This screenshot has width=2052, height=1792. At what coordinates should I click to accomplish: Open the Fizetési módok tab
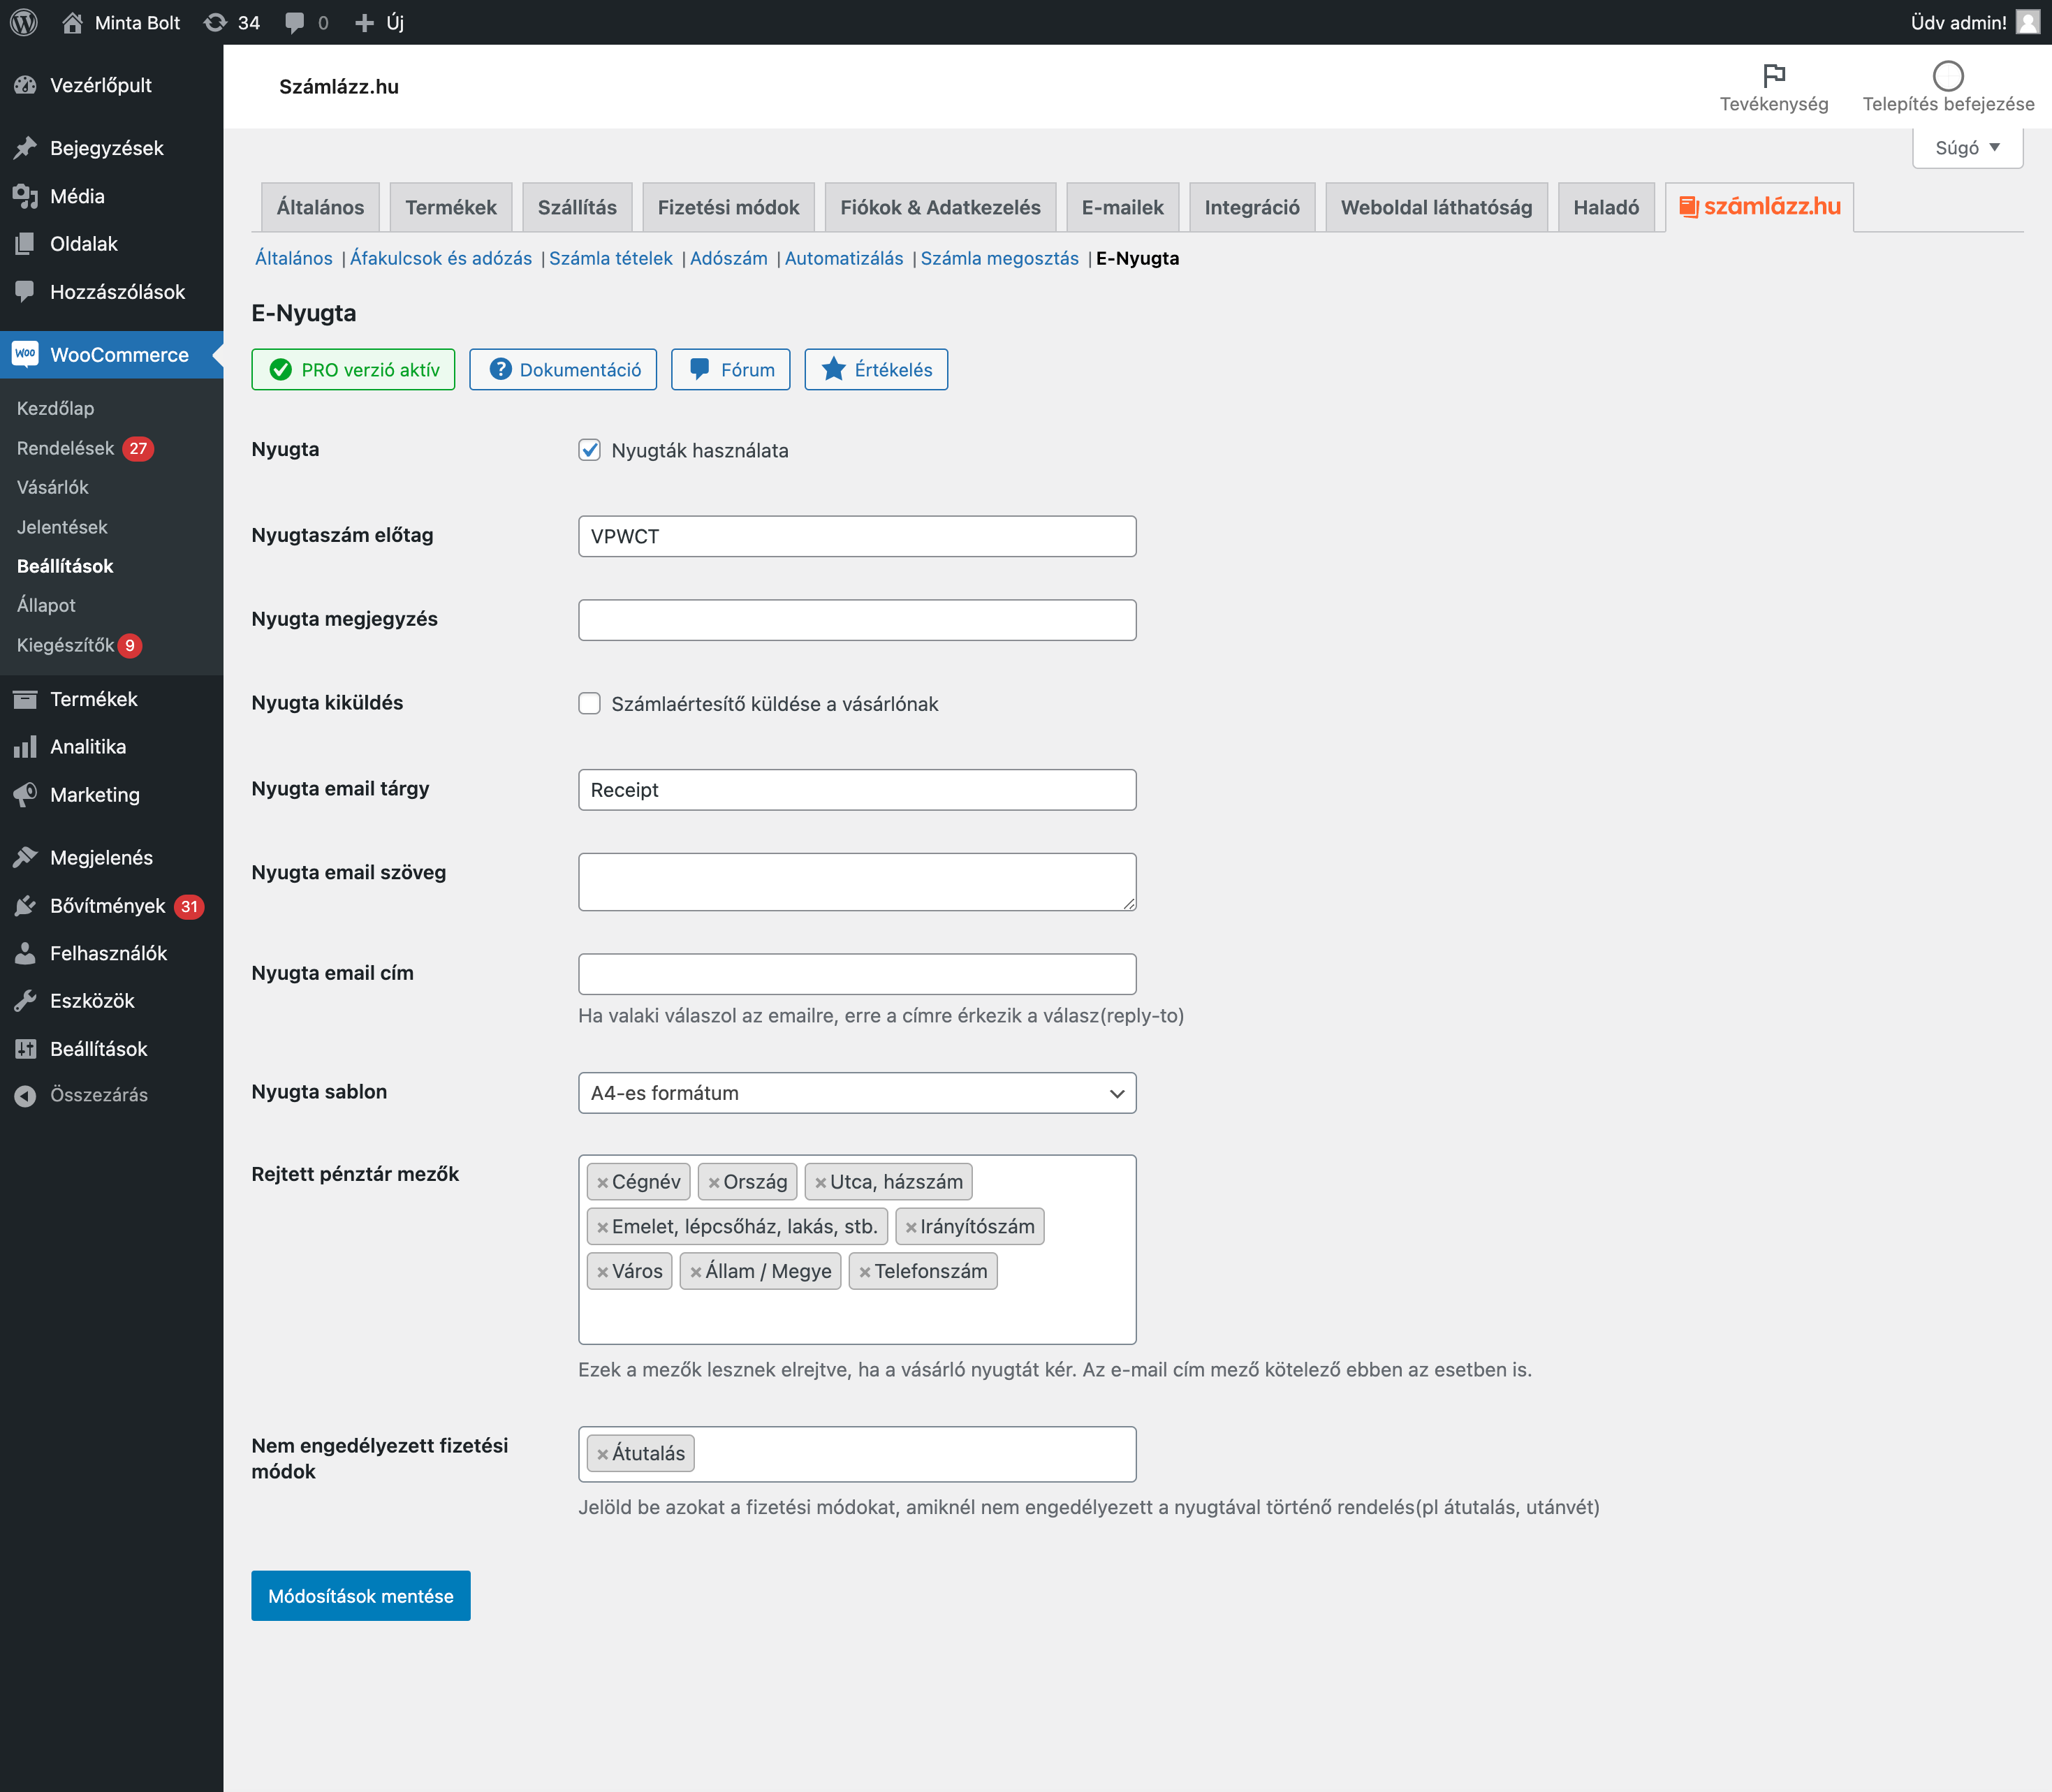pos(728,207)
